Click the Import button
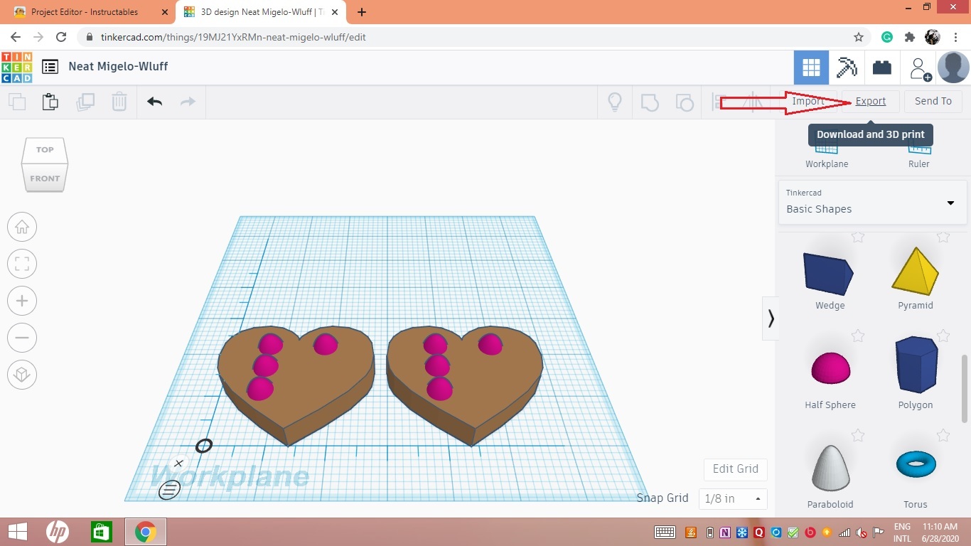 [808, 101]
